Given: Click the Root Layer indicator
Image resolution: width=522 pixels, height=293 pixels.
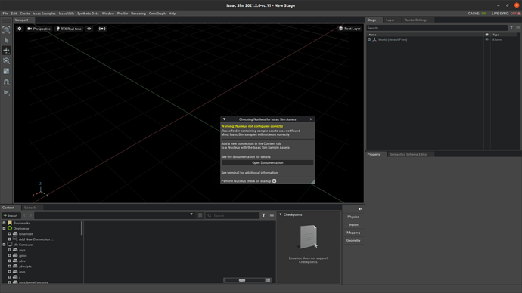Looking at the screenshot, I should click(350, 29).
